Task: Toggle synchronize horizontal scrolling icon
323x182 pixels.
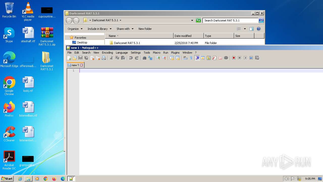Action: click(x=177, y=58)
